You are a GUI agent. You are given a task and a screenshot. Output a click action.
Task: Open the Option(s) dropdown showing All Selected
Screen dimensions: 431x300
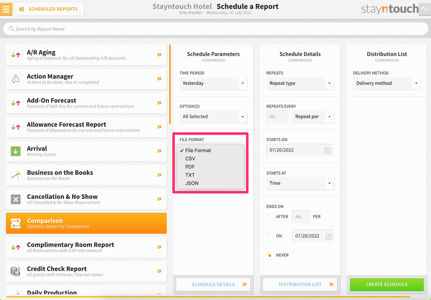tap(213, 117)
